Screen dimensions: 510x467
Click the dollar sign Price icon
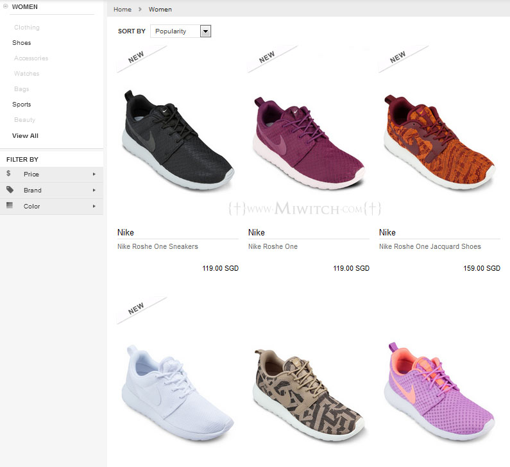point(8,173)
